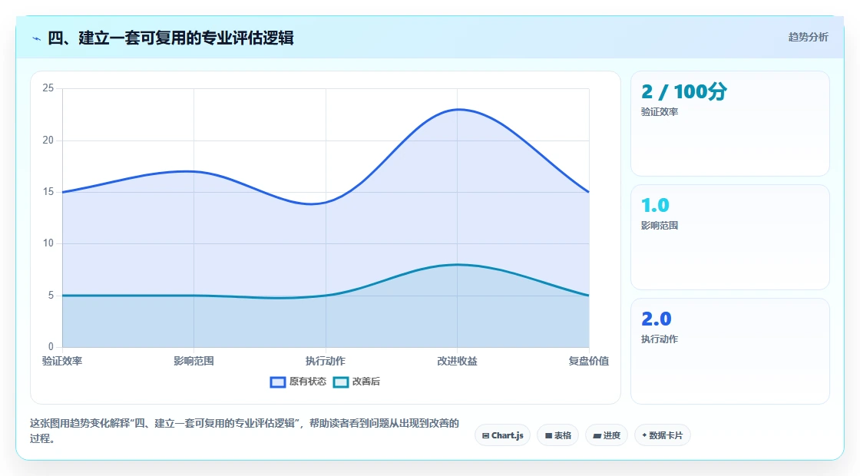
Task: Click the 2 / 100分 value
Action: click(684, 91)
